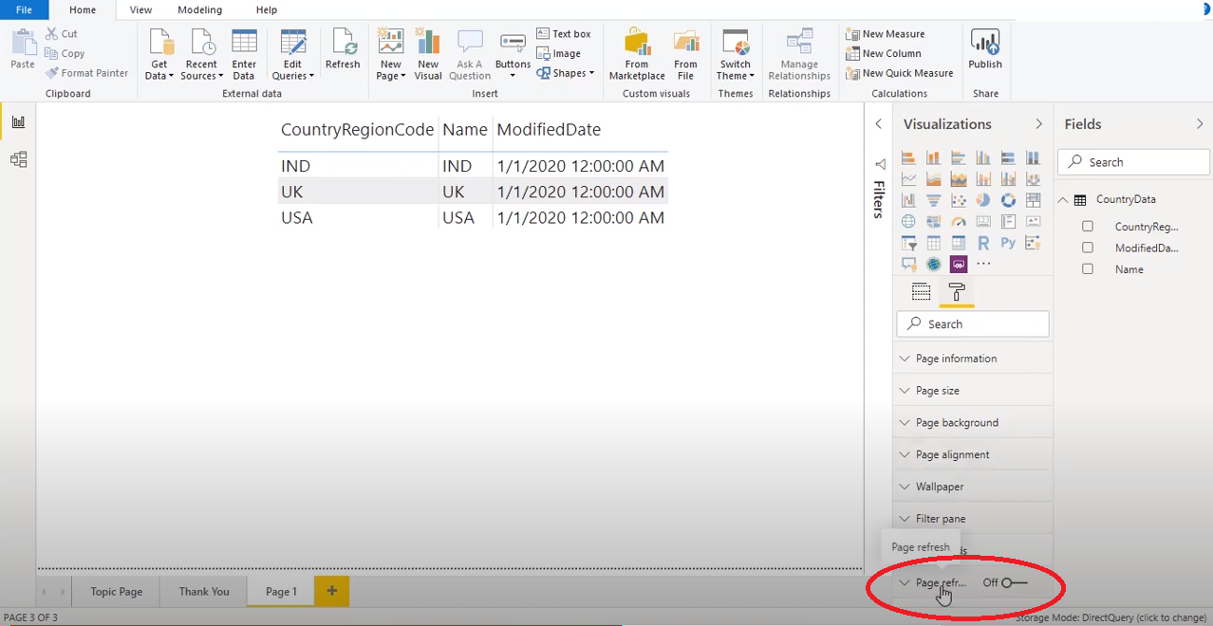Viewport: 1213px width, 626px height.
Task: Click the Fields pane search box
Action: click(x=1134, y=162)
